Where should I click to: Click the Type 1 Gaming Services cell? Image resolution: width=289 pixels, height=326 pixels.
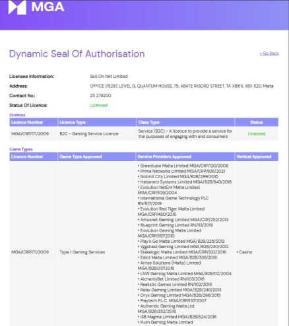pos(82,252)
